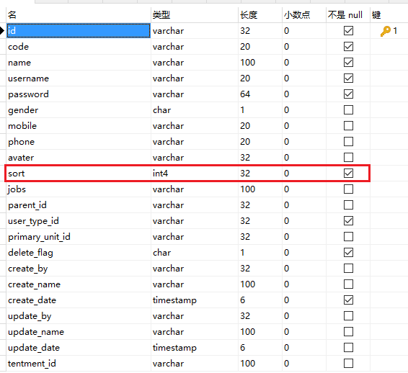Click the 名 column header
This screenshot has height=373, width=408.
click(79, 15)
